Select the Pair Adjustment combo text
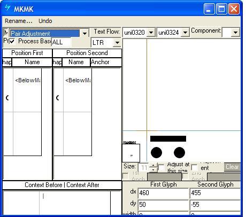 point(44,33)
